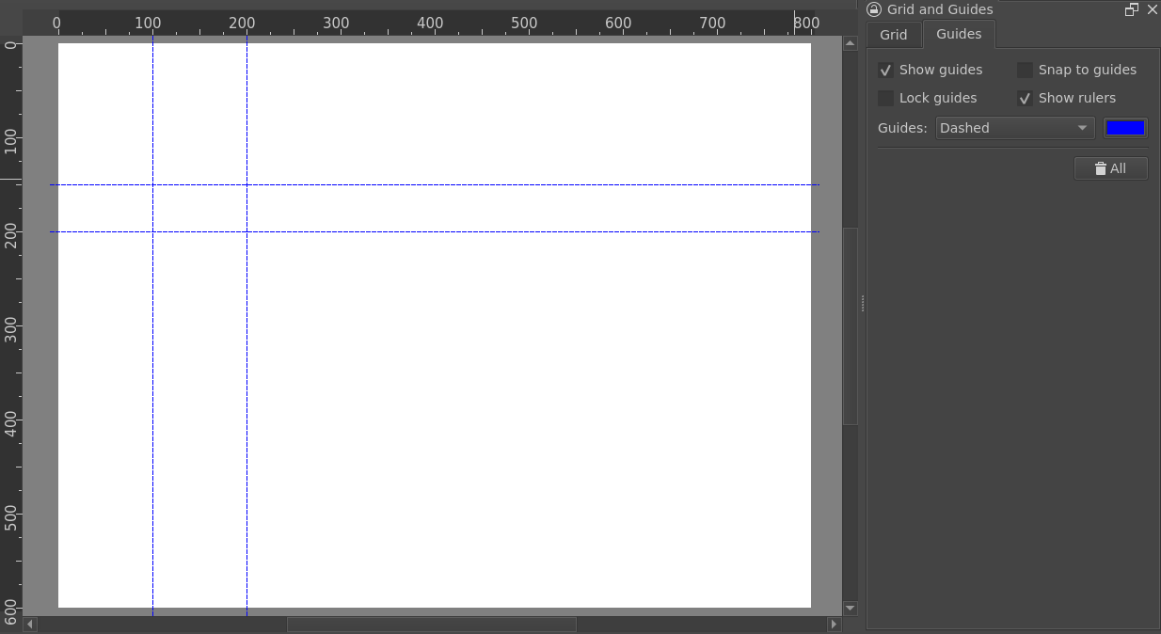Click the canvas scroll down arrow
Image resolution: width=1161 pixels, height=634 pixels.
[x=850, y=608]
